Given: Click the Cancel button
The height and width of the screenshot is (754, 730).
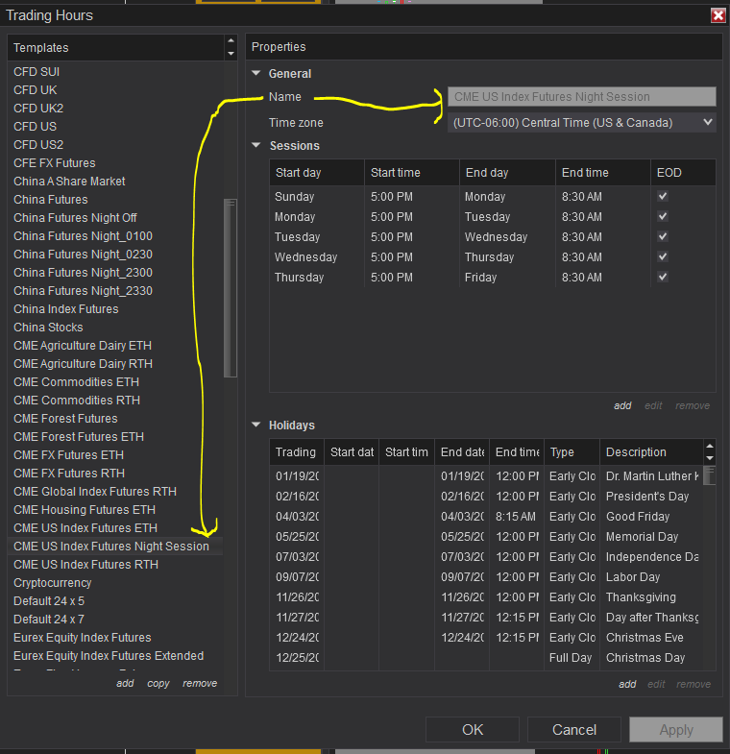Looking at the screenshot, I should point(574,729).
